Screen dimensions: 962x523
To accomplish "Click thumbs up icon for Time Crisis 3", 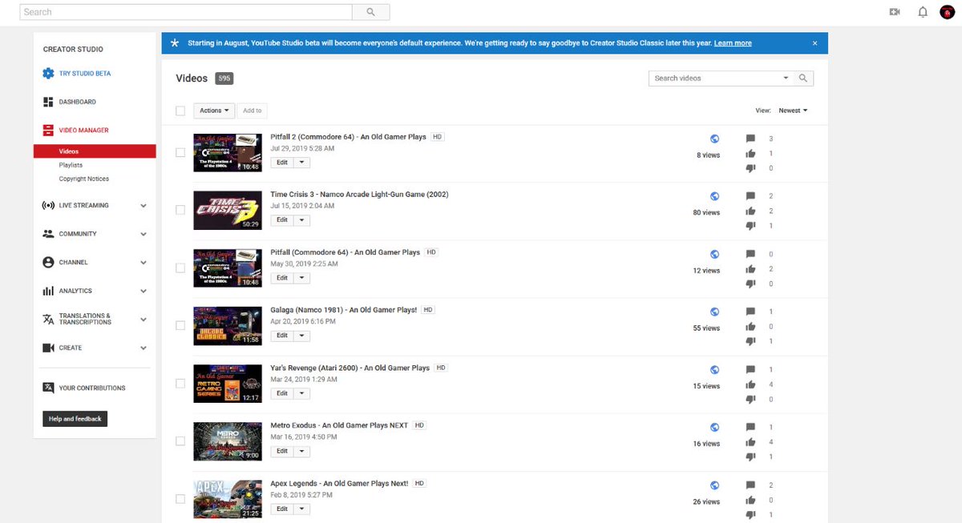I will click(750, 211).
